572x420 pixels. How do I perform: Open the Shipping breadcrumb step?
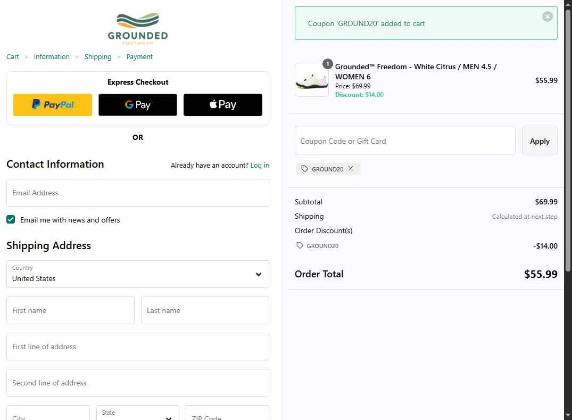point(98,56)
